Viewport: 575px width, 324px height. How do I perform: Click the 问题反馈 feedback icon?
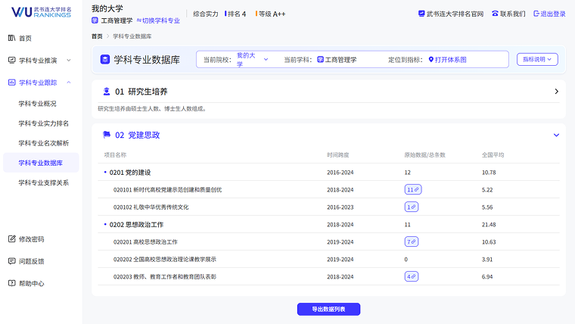12,261
